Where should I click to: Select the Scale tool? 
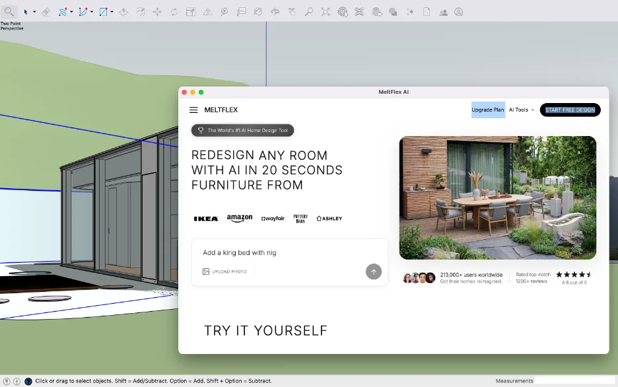coord(191,12)
